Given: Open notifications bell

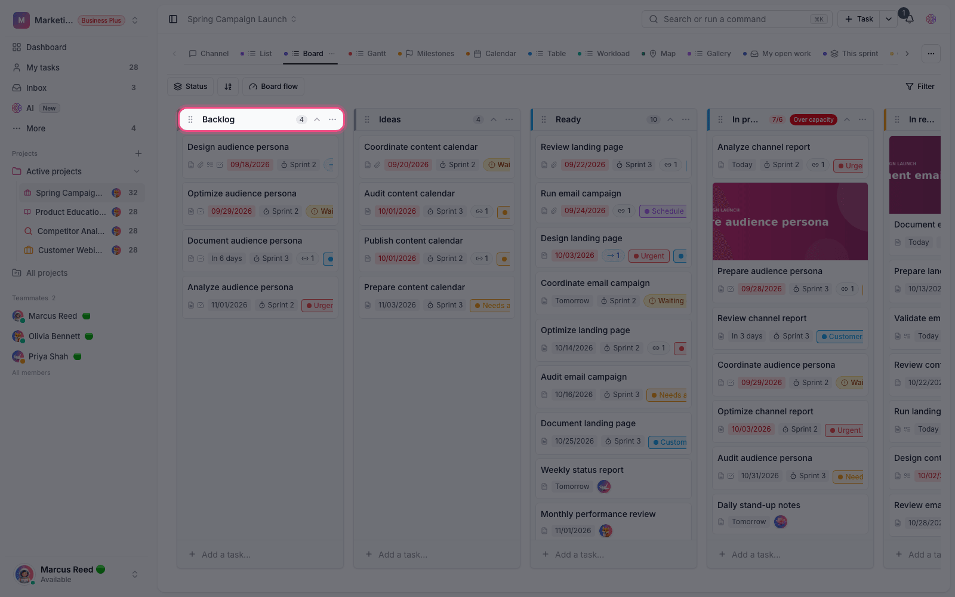Looking at the screenshot, I should point(909,19).
